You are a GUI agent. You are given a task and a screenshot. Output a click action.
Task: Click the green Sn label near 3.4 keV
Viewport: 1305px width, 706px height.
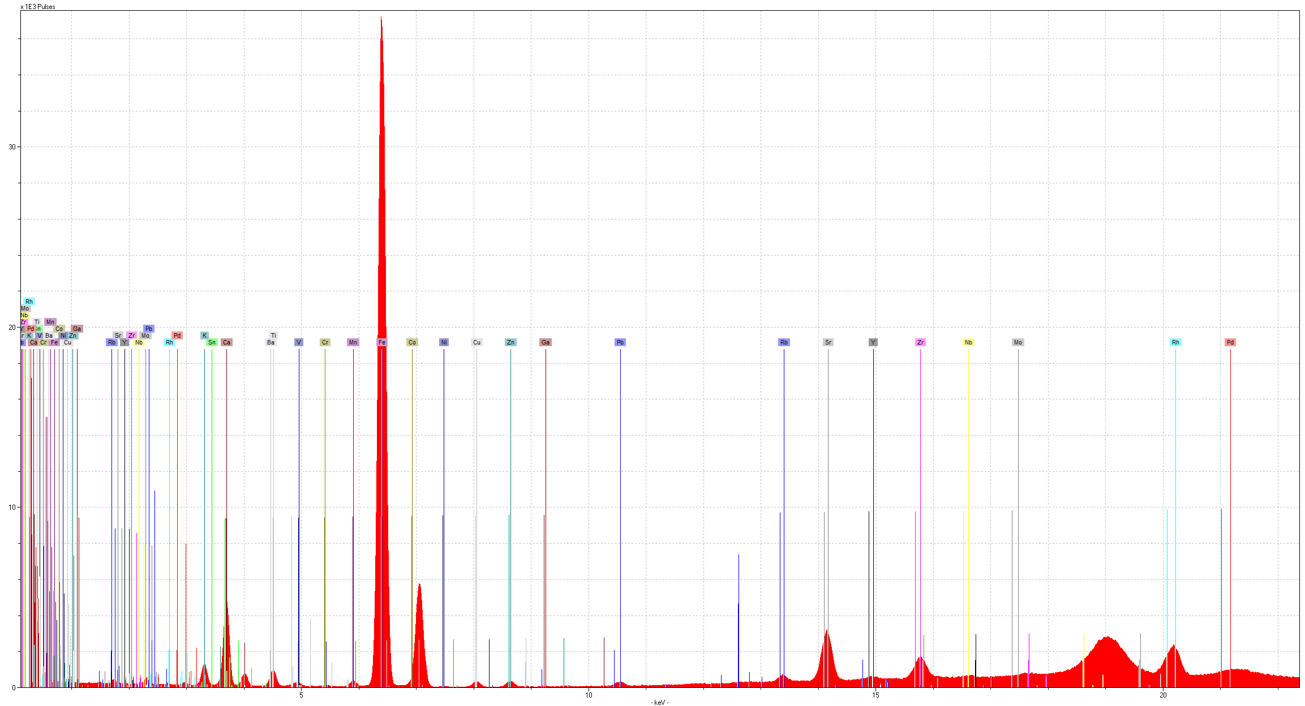pos(212,342)
